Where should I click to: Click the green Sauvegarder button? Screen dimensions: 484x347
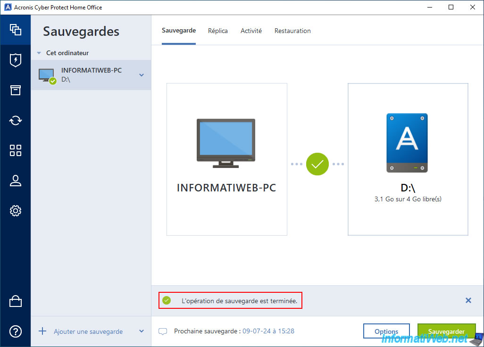pyautogui.click(x=446, y=331)
